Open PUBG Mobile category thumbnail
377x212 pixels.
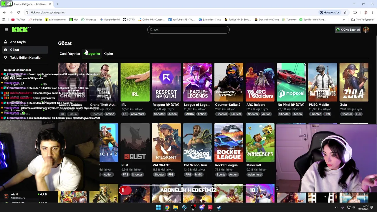[x=323, y=82]
